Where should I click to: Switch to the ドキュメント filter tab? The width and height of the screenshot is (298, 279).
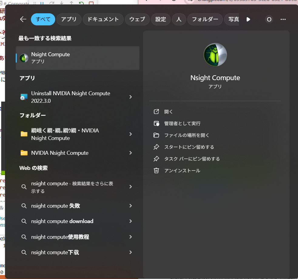(x=103, y=19)
